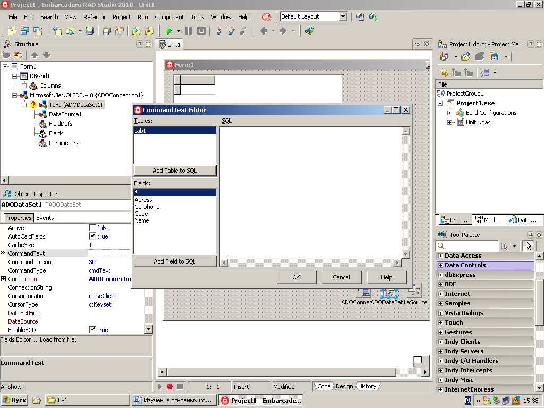Viewport: 544px width, 408px height.
Task: Click the RU language indicator in tray
Action: [x=468, y=401]
